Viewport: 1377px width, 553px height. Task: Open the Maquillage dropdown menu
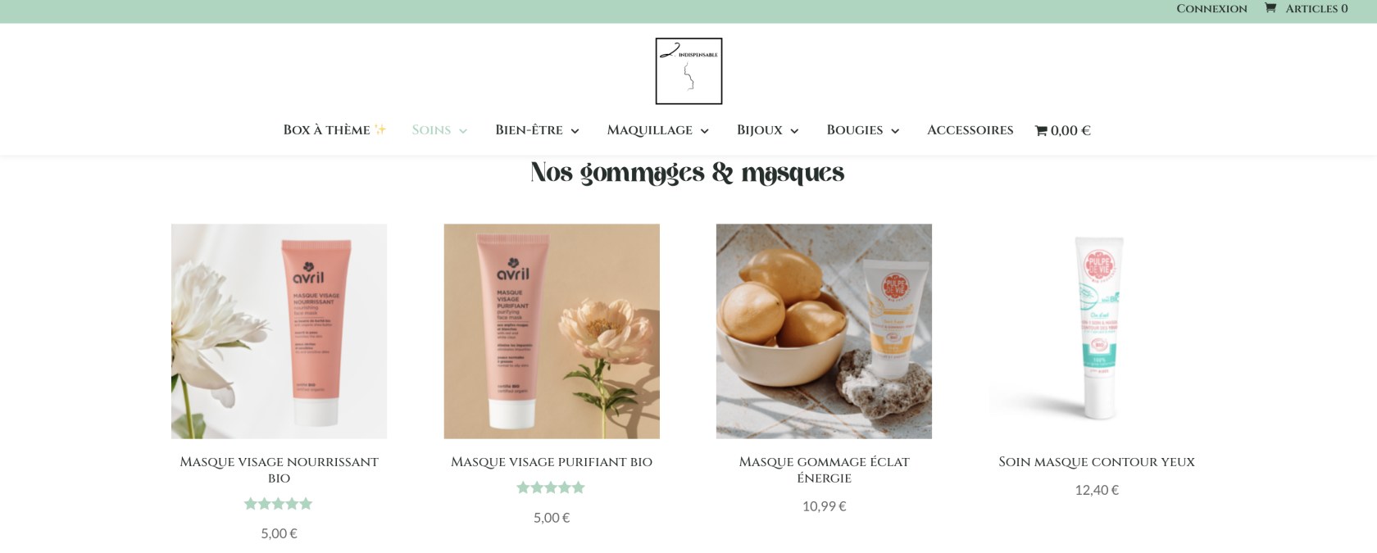[x=657, y=130]
